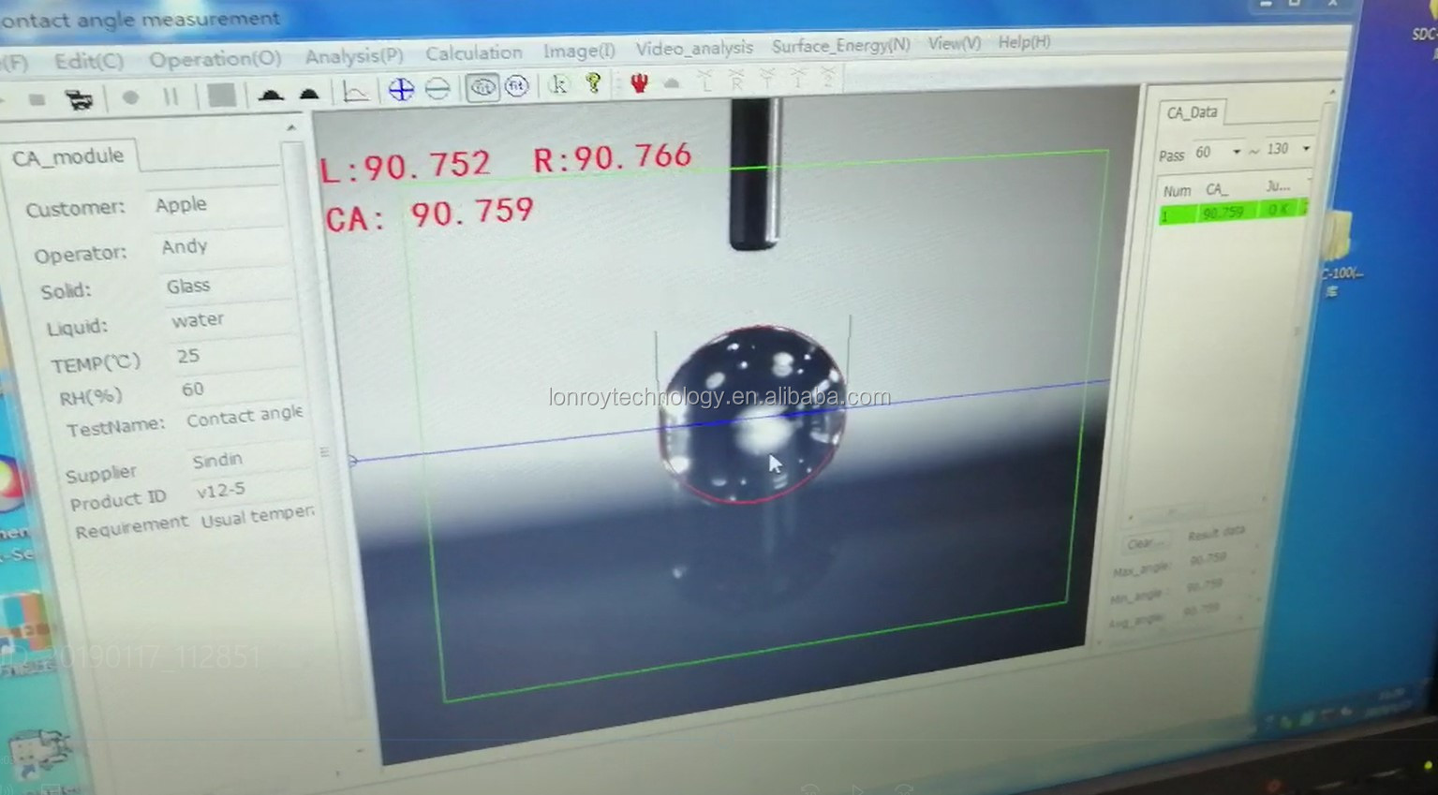The height and width of the screenshot is (795, 1438).
Task: Select the printer/snapshot icon in the toolbar
Action: 80,96
